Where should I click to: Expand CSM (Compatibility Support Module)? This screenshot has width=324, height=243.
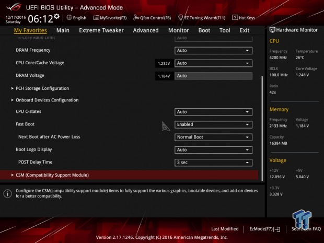129,175
